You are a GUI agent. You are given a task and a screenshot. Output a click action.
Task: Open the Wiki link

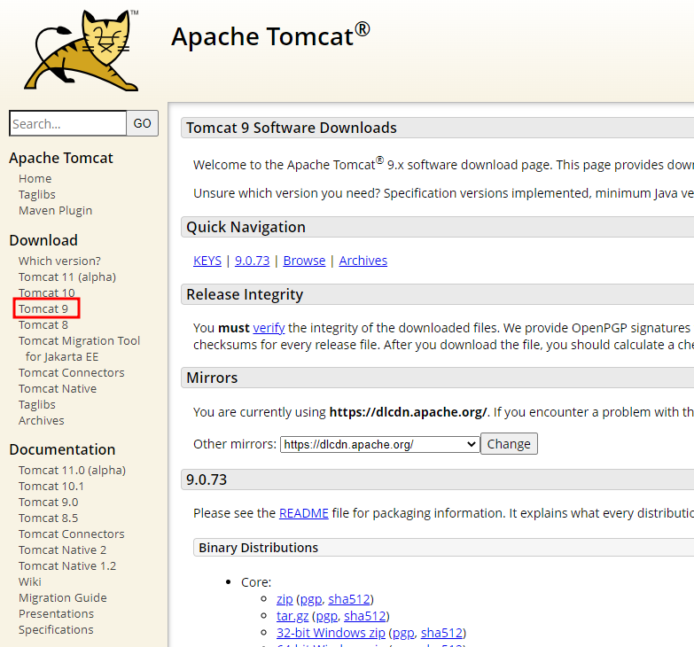pyautogui.click(x=29, y=581)
